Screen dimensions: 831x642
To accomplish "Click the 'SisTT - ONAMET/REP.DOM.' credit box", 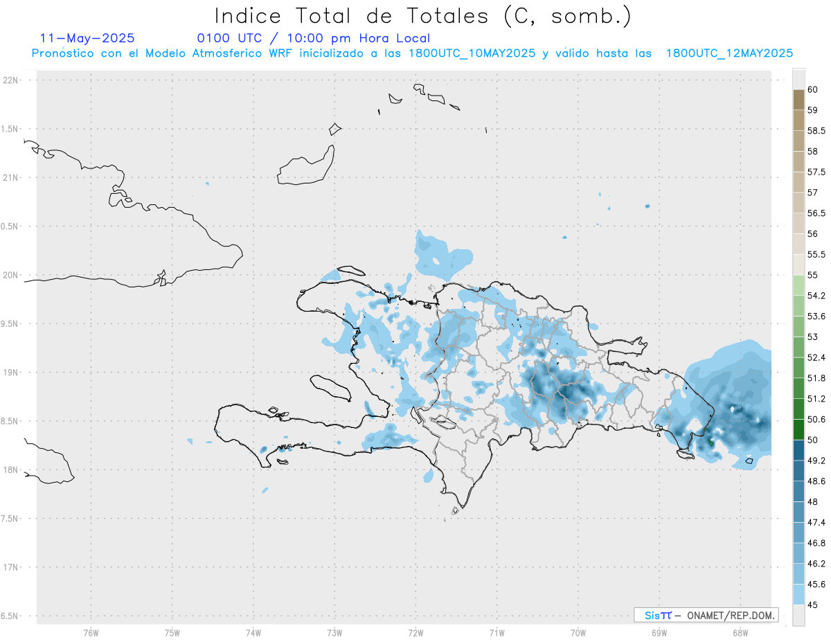I will pyautogui.click(x=706, y=615).
